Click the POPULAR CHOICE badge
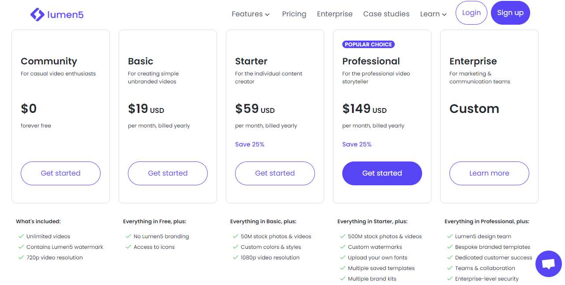565x285 pixels. point(368,45)
